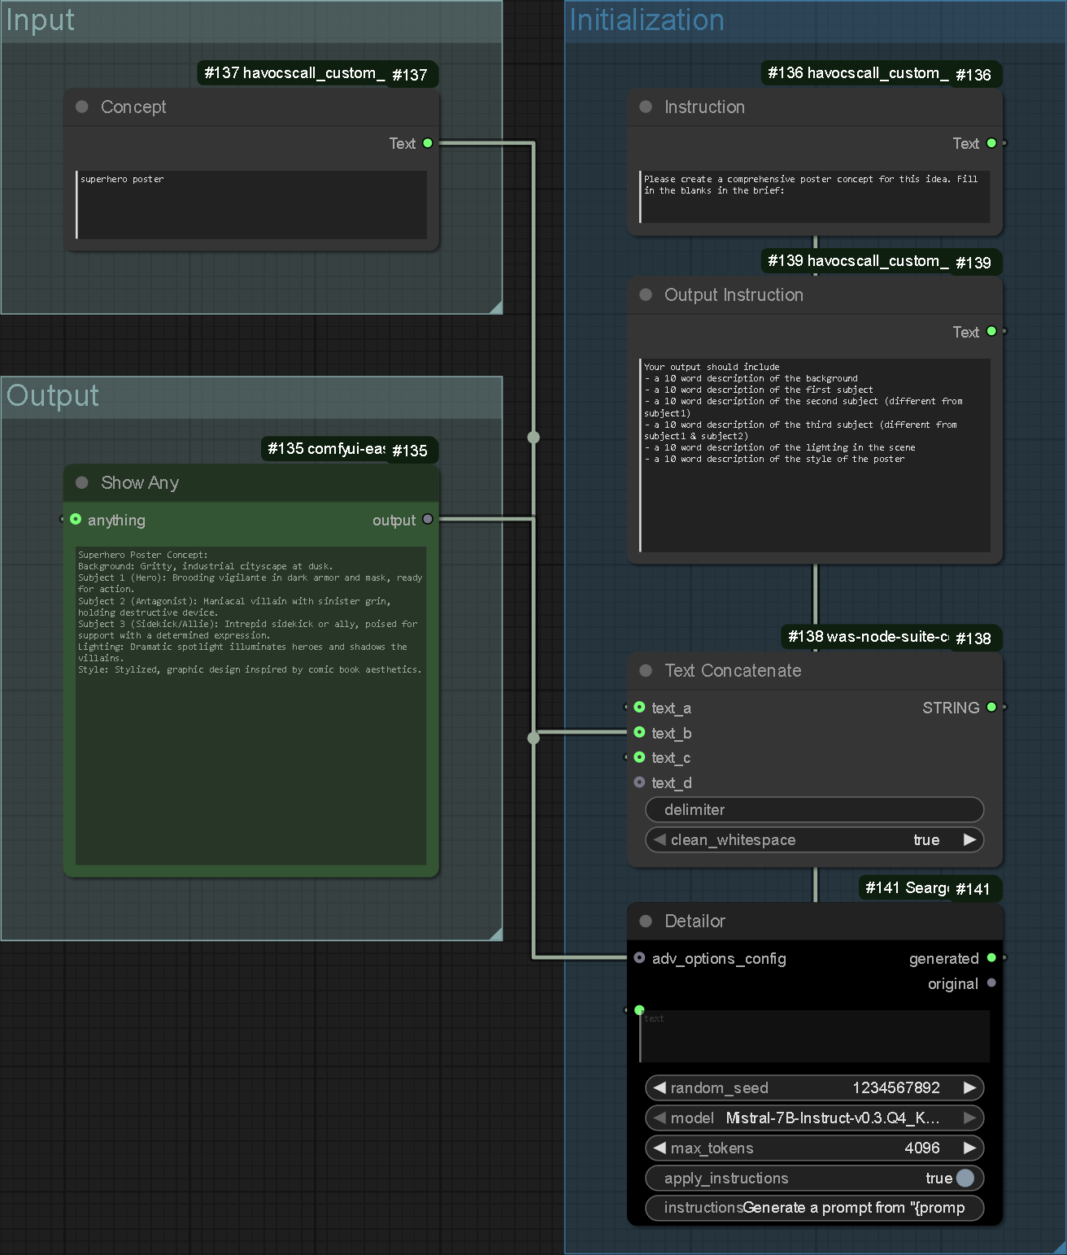Click the random_seed value 1234567892
1067x1255 pixels.
[x=896, y=1087]
